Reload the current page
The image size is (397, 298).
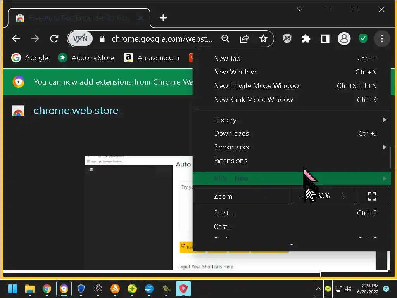[54, 38]
